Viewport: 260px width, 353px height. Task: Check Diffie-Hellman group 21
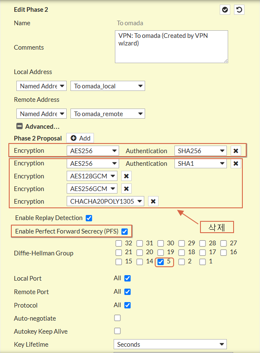(x=119, y=252)
